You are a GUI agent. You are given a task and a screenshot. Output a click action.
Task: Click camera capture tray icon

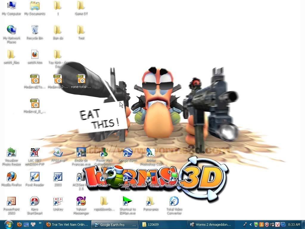tap(272, 225)
